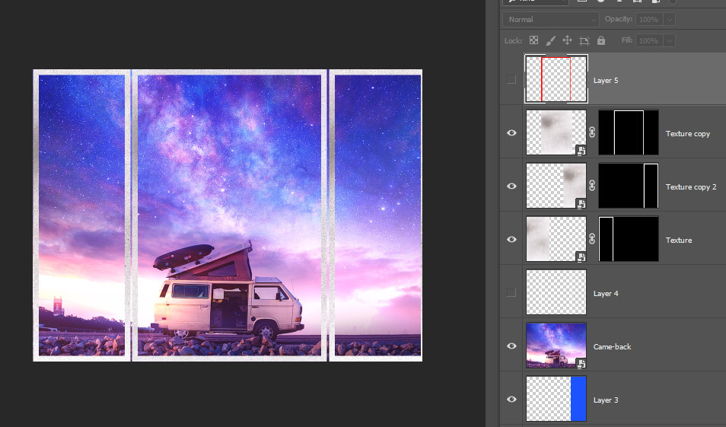Click the lock transparent pixels icon
726x427 pixels.
click(533, 40)
